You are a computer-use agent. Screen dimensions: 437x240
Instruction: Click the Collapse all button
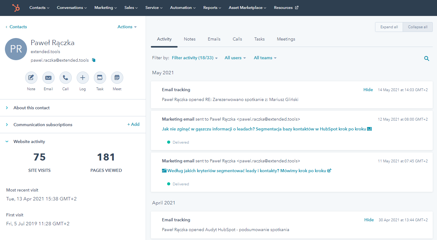click(x=418, y=27)
